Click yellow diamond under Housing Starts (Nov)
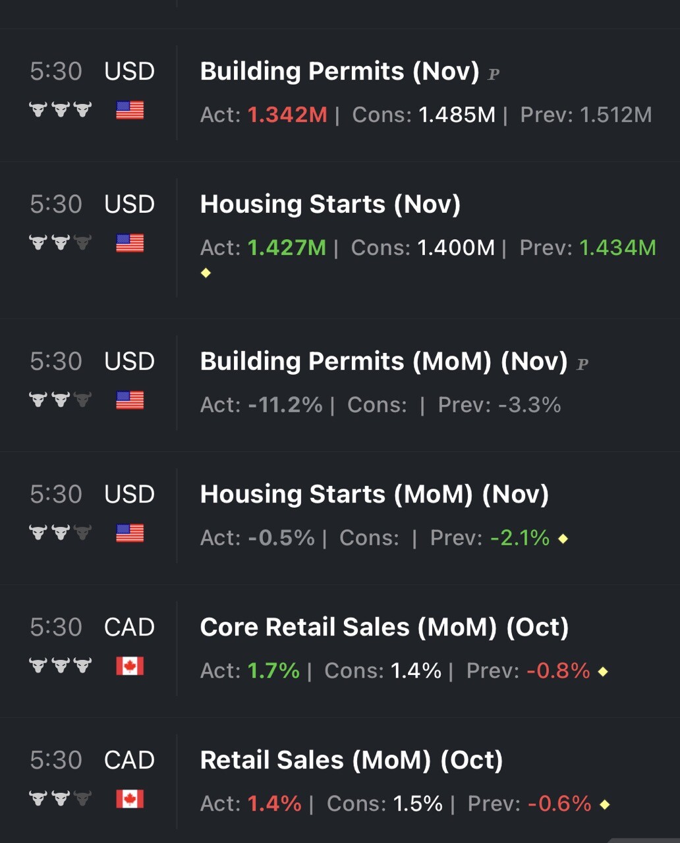This screenshot has width=680, height=843. 206,273
